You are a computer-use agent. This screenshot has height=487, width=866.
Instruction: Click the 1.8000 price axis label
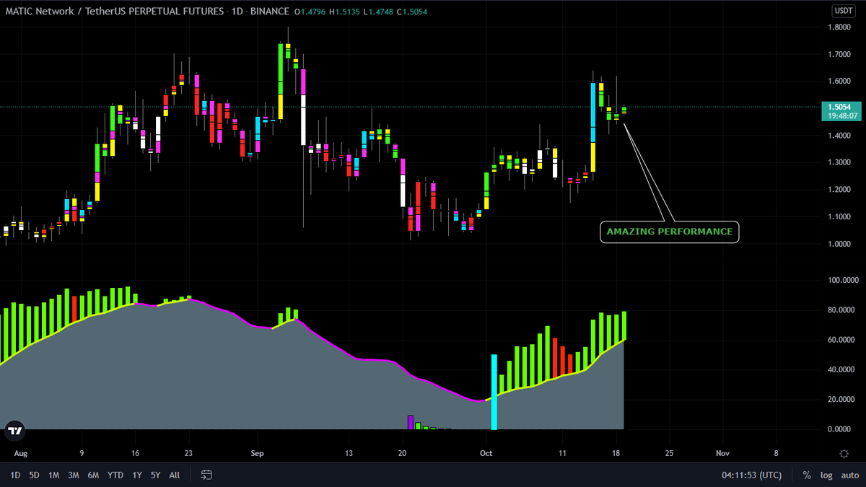(839, 27)
